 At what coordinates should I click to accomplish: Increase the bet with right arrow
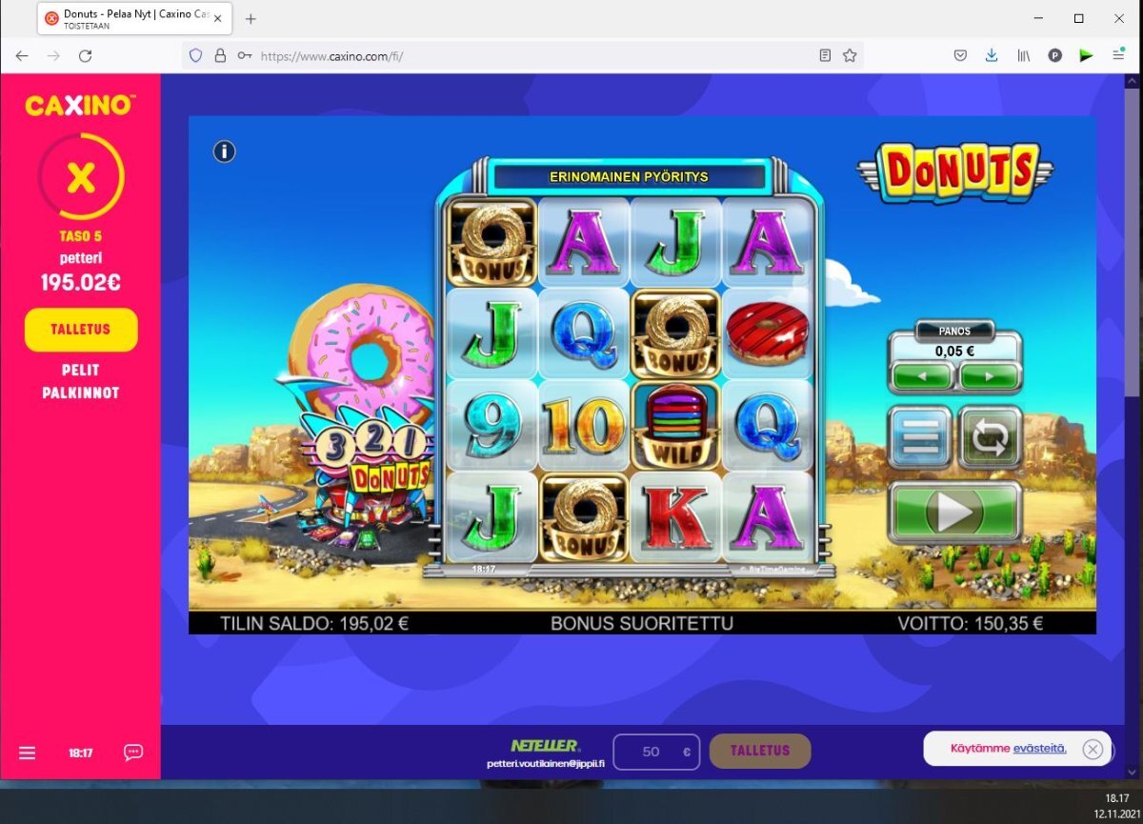pos(989,376)
